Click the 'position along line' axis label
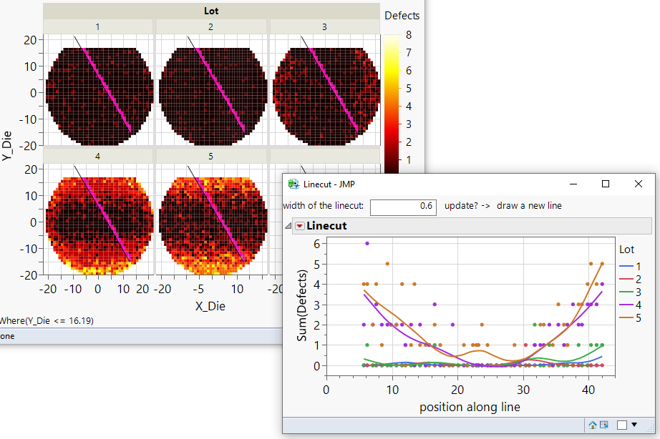The image size is (660, 439). pos(470,407)
